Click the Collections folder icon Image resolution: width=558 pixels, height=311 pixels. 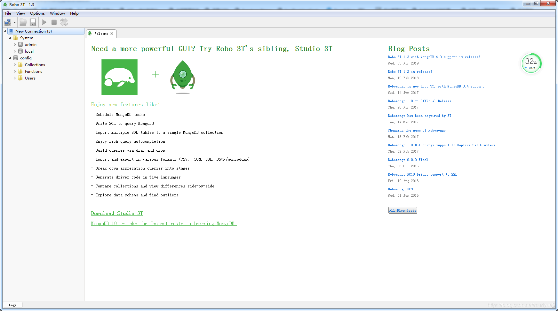point(20,64)
